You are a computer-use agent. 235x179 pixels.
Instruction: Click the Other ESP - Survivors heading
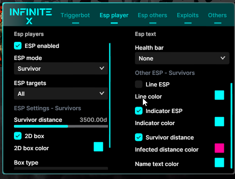point(165,73)
